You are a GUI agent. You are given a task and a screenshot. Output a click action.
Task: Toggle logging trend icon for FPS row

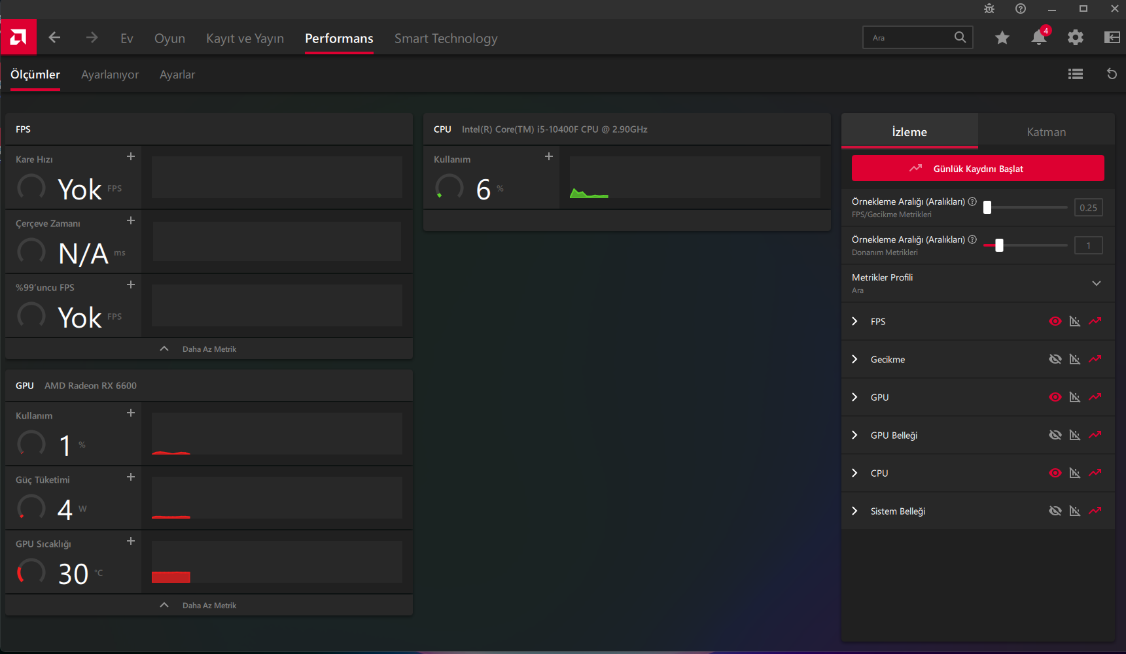1095,321
